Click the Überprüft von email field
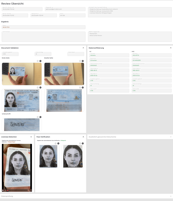The height and width of the screenshot is (201, 173). coord(65,9)
